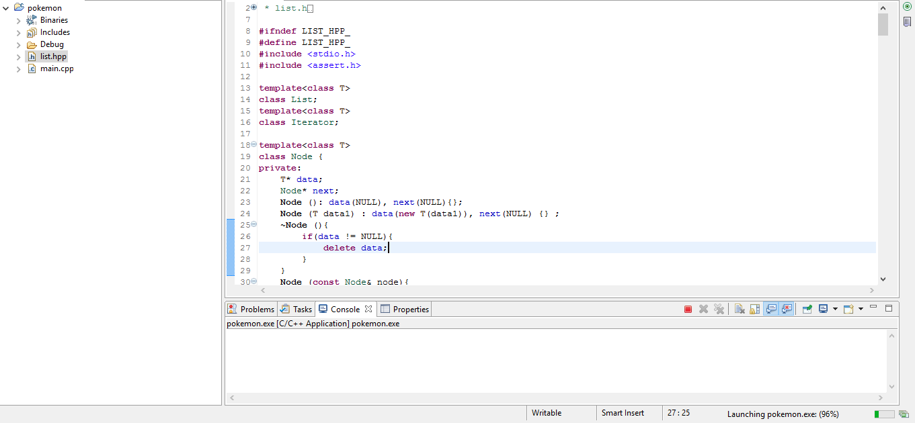Expand the list.hpp file node
915x423 pixels.
point(19,56)
